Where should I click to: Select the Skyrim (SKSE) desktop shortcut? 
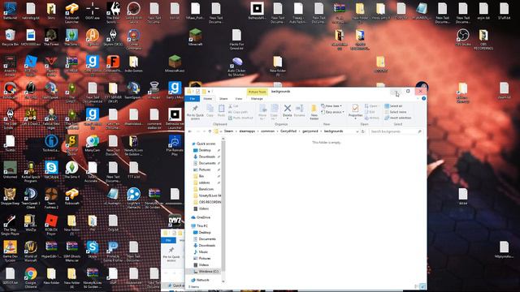click(x=113, y=37)
